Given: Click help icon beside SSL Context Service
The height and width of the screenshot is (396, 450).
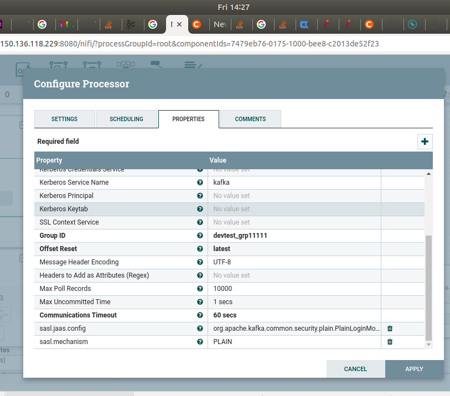Looking at the screenshot, I should point(200,222).
